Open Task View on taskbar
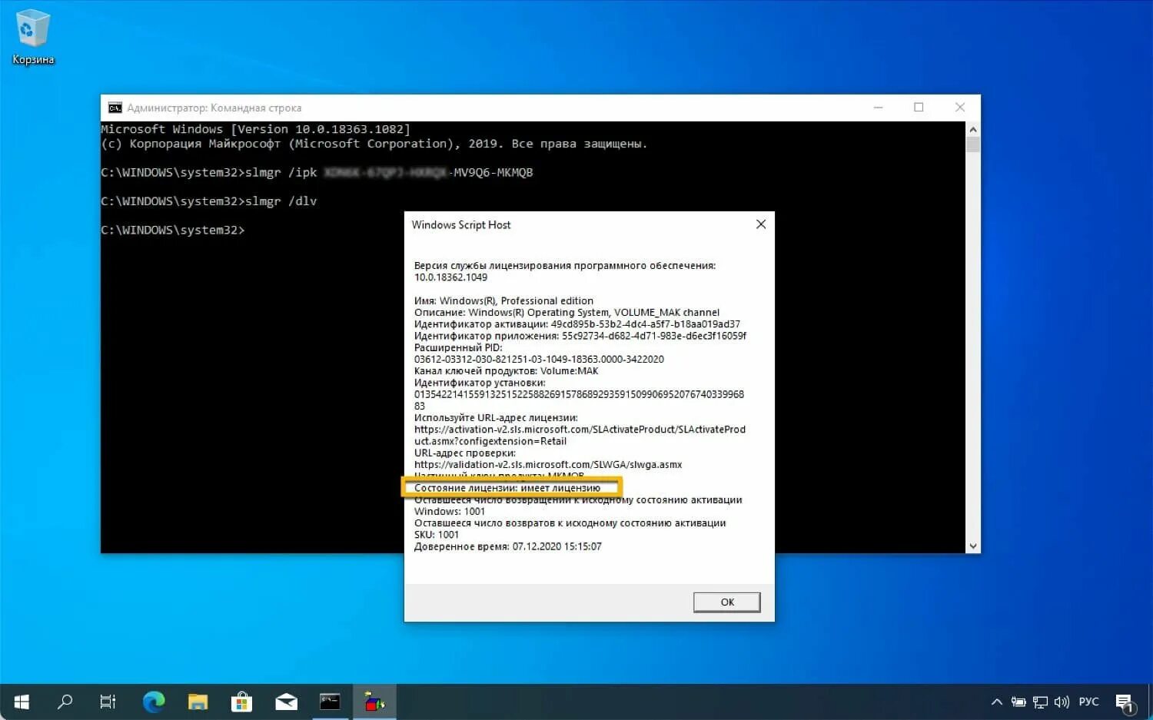The height and width of the screenshot is (720, 1153). click(108, 702)
